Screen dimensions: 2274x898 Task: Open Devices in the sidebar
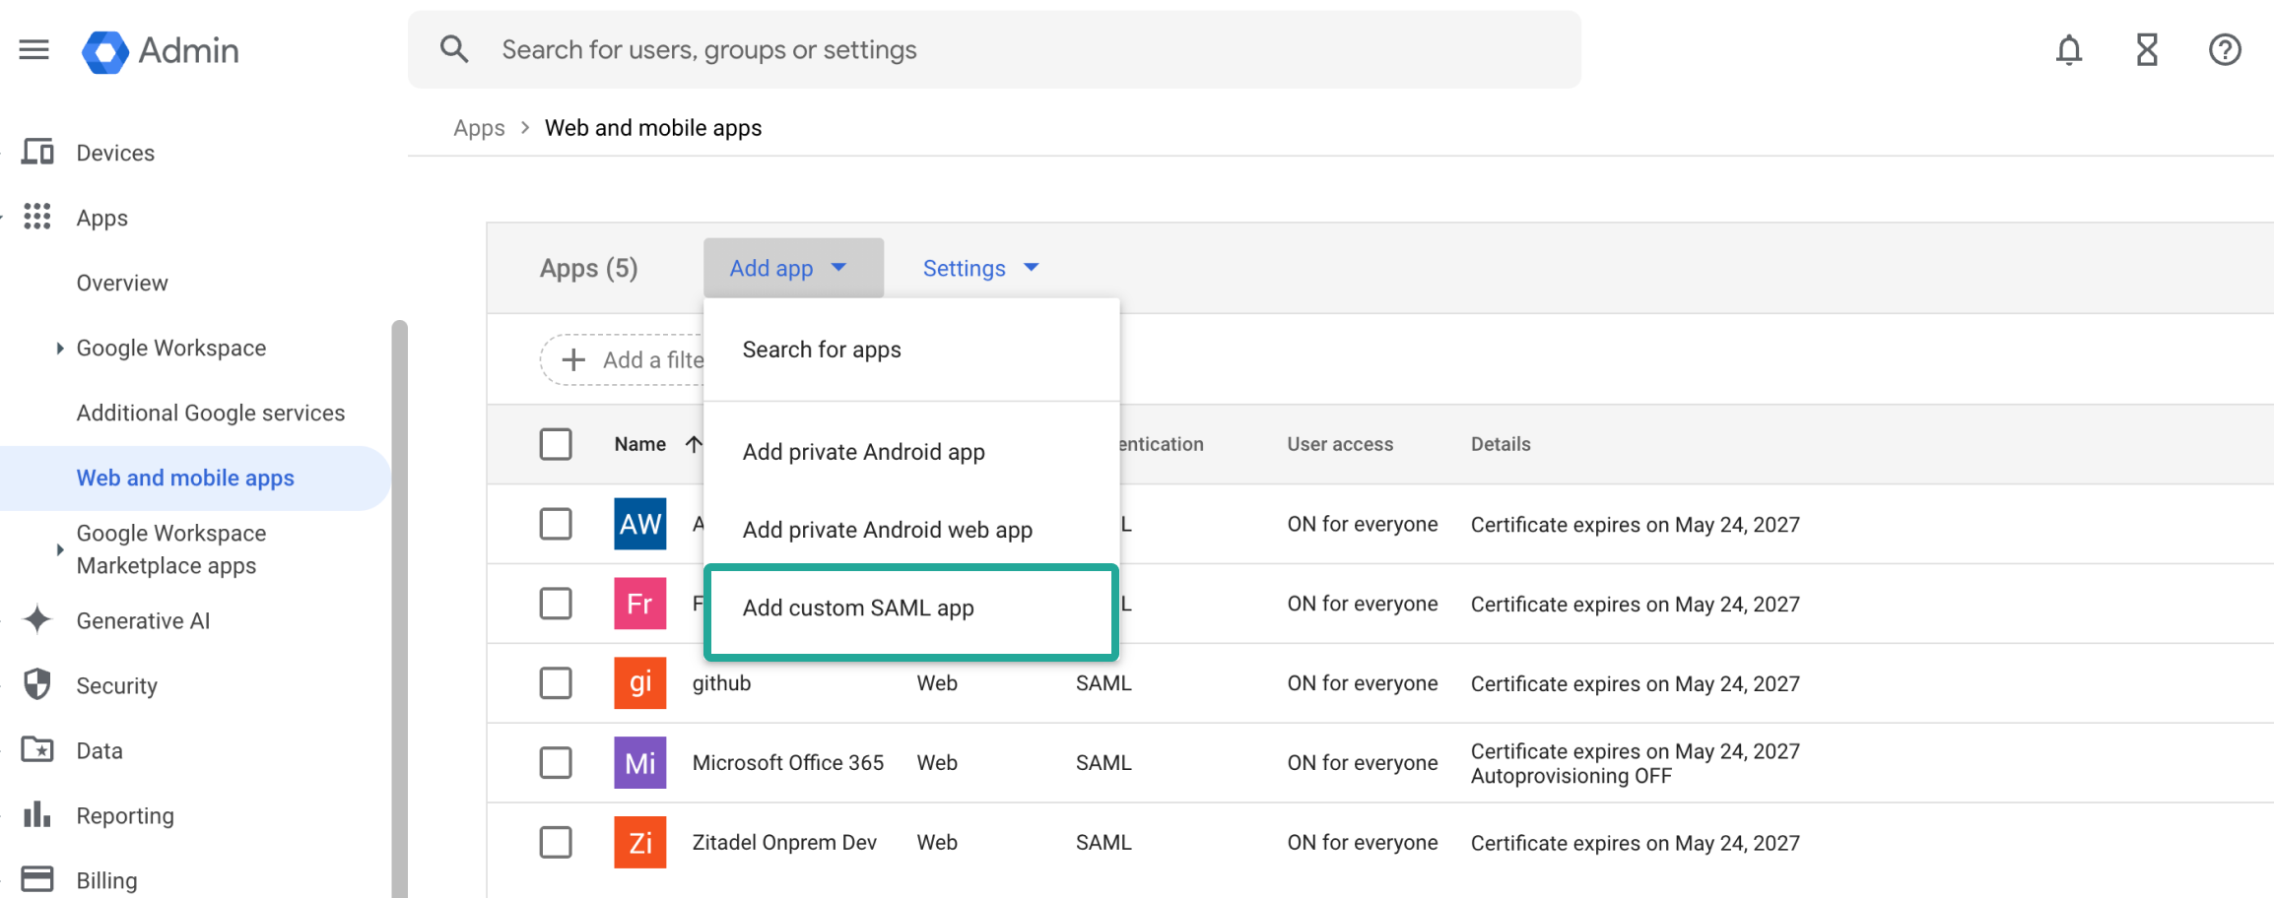115,153
